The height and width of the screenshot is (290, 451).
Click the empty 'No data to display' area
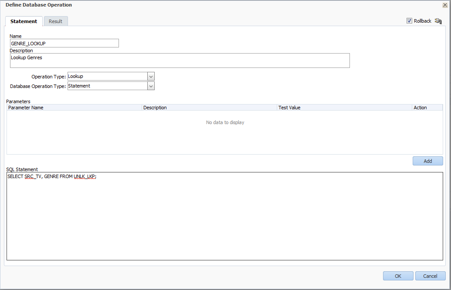[225, 123]
